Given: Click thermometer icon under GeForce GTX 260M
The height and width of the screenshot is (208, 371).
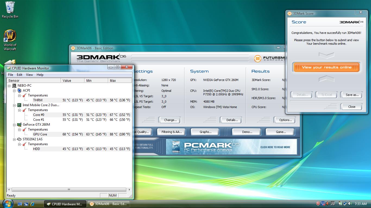Looking at the screenshot, I should point(24,129).
